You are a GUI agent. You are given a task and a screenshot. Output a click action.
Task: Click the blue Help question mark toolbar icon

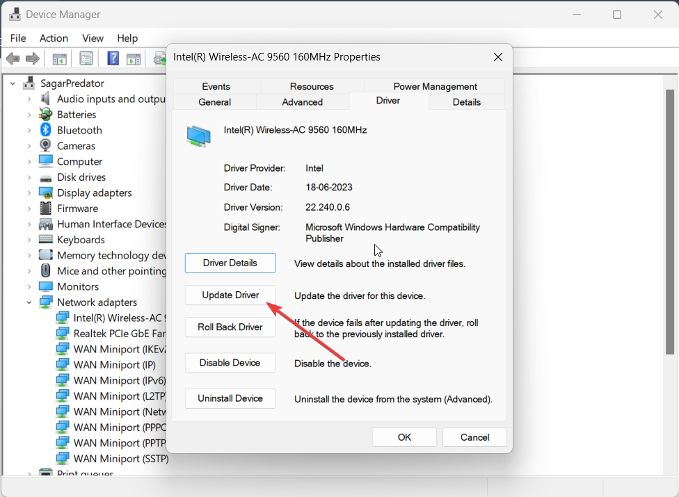pos(113,58)
